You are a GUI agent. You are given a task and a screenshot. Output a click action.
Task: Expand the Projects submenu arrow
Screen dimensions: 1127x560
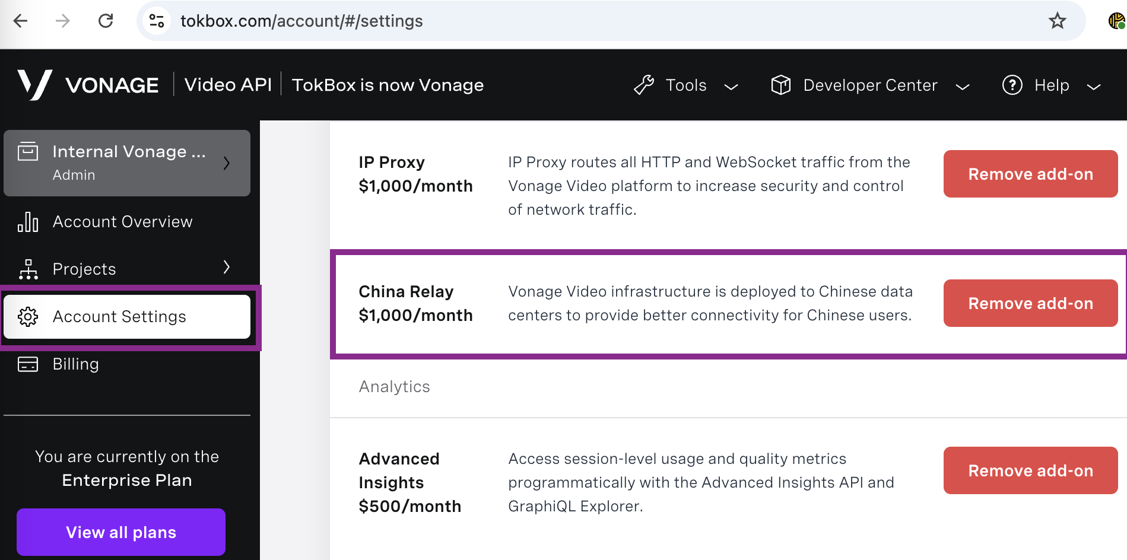pyautogui.click(x=226, y=268)
